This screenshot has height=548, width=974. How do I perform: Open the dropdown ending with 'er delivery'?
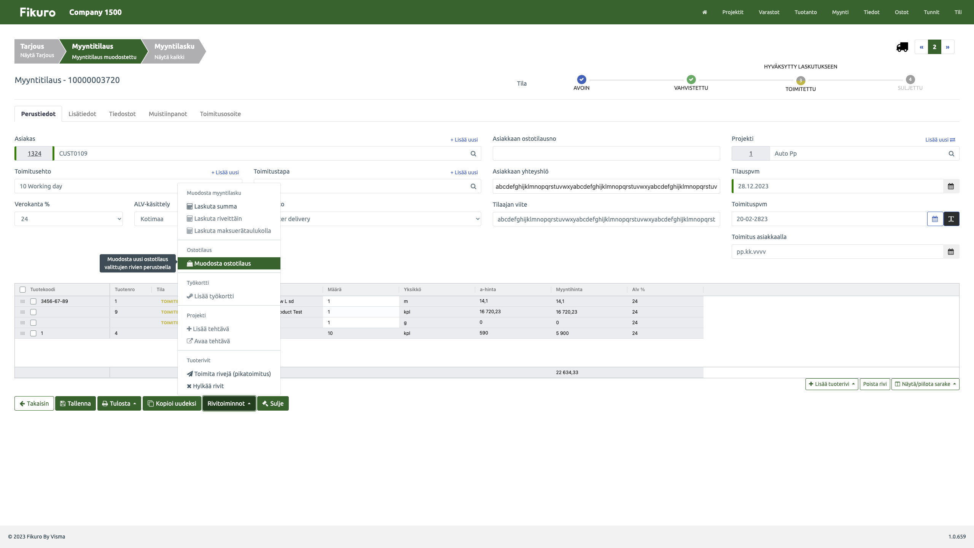(380, 219)
